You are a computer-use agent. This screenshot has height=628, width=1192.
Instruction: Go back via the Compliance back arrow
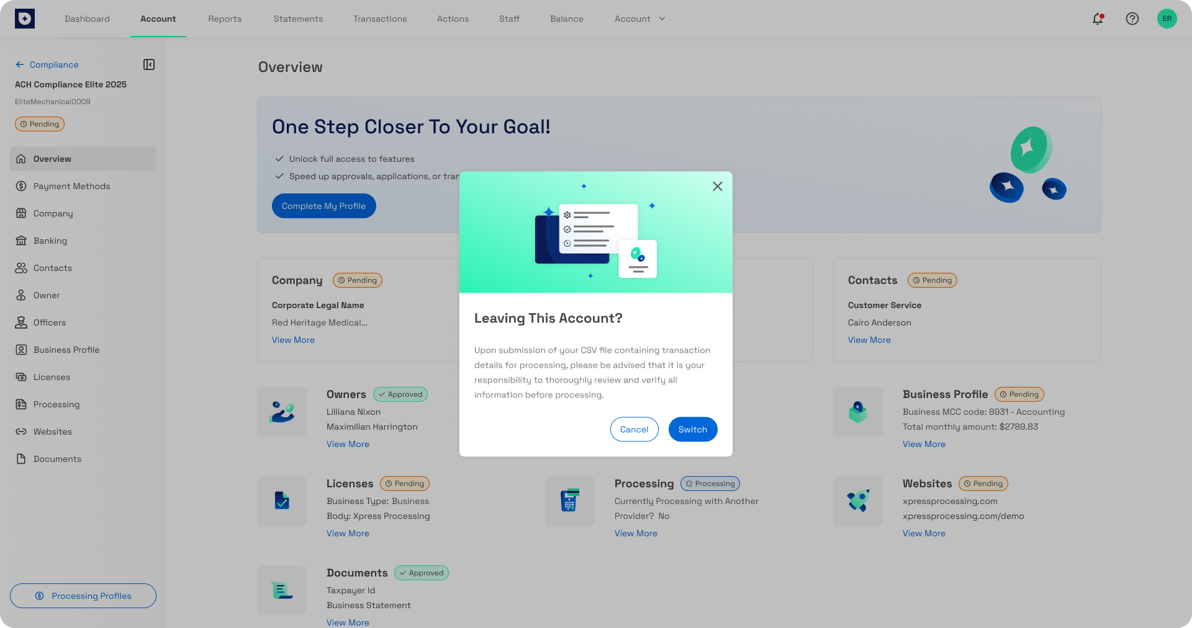19,64
